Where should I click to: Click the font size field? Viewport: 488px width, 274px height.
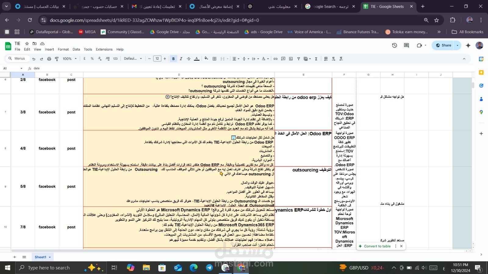157,59
